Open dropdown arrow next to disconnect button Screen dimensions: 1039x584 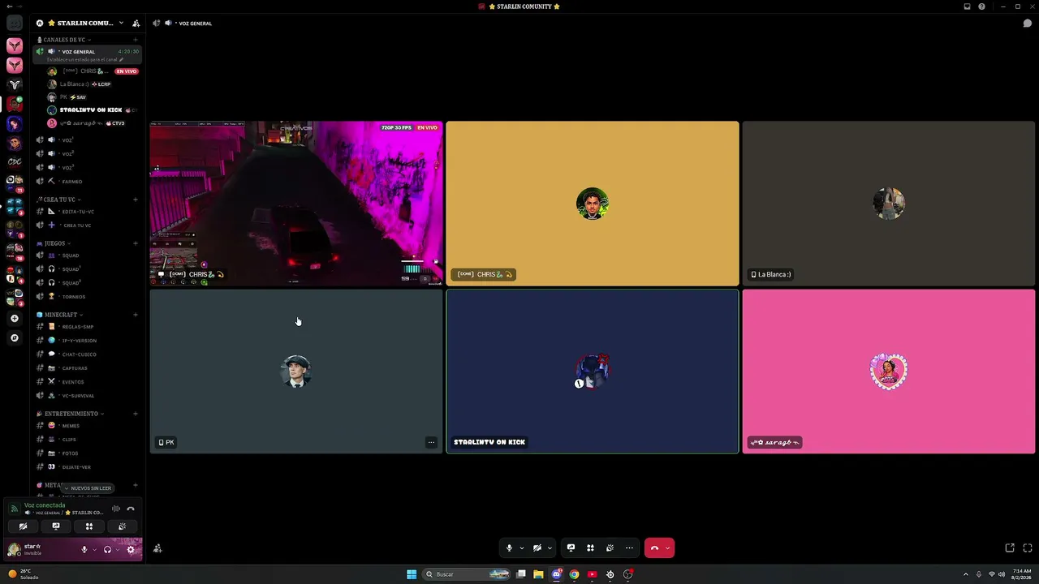coord(668,548)
